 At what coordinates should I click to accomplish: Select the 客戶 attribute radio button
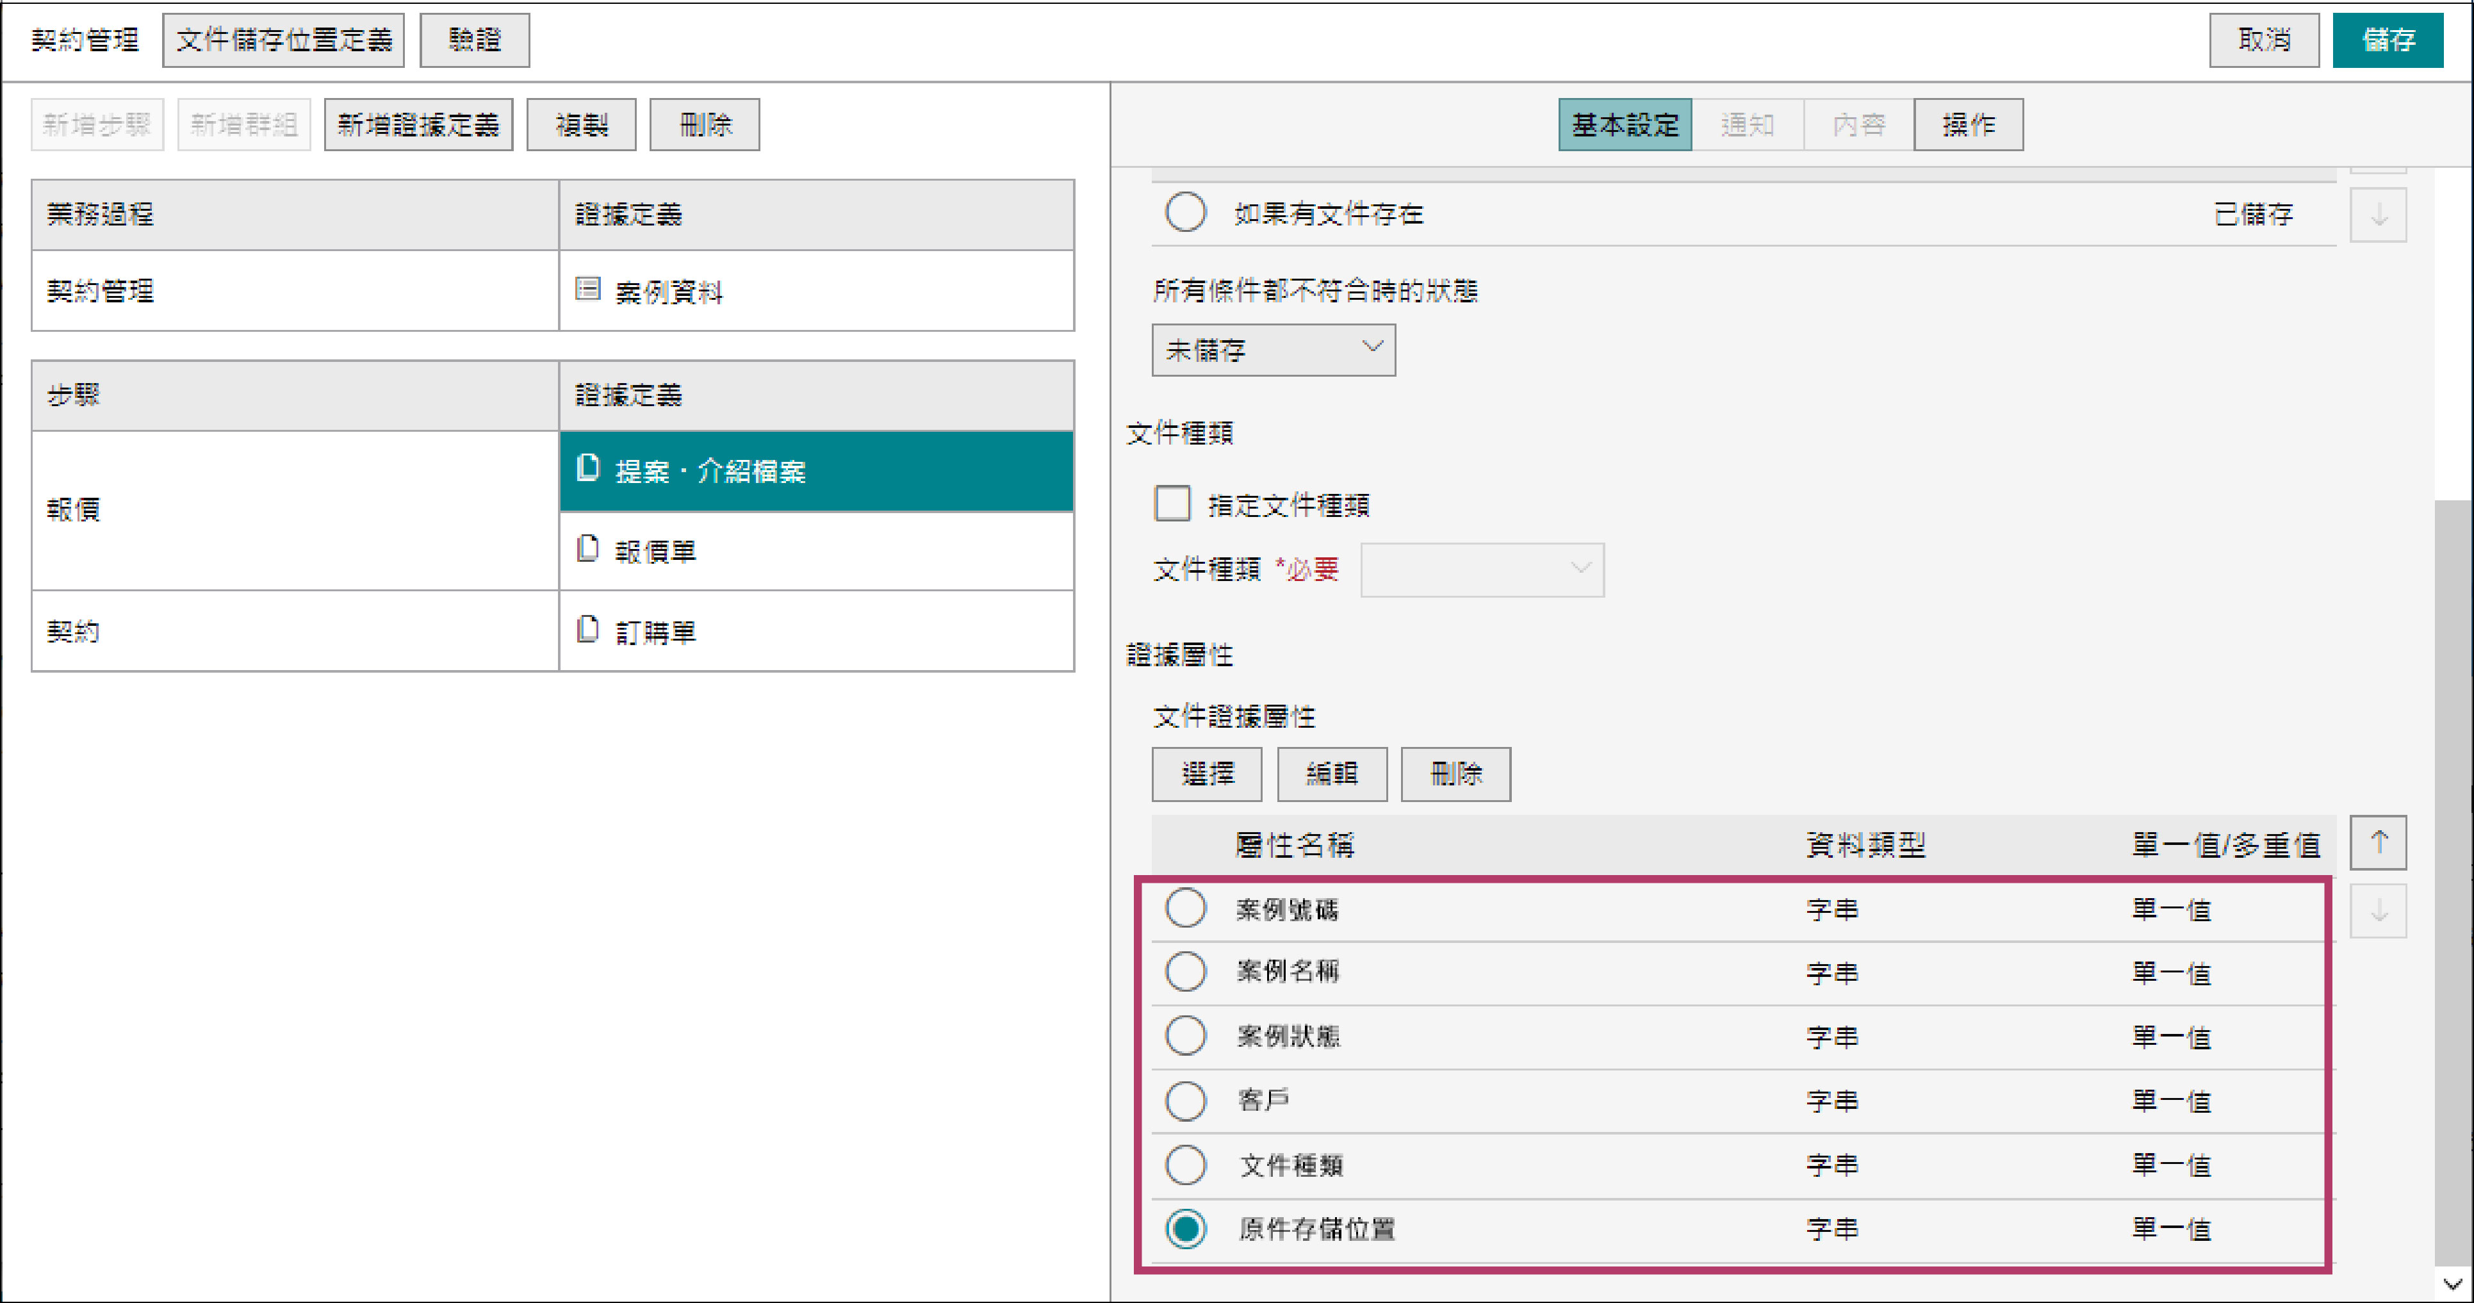[1185, 1101]
